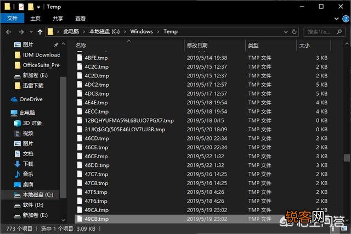Click the 4BFE.tmp file icon

(x=80, y=58)
